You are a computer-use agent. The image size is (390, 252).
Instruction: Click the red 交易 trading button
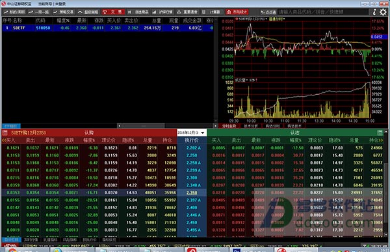click(x=113, y=12)
